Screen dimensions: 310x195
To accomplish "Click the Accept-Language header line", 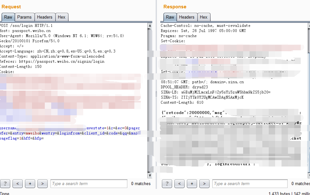I will tap(58, 51).
